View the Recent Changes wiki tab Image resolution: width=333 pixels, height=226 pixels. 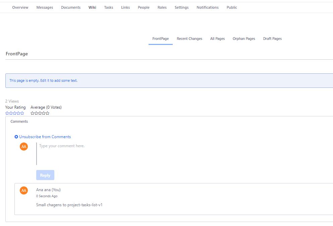[189, 39]
